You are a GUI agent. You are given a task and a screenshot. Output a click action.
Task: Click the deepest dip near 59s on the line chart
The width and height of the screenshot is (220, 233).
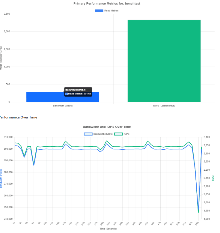[x=198, y=211]
